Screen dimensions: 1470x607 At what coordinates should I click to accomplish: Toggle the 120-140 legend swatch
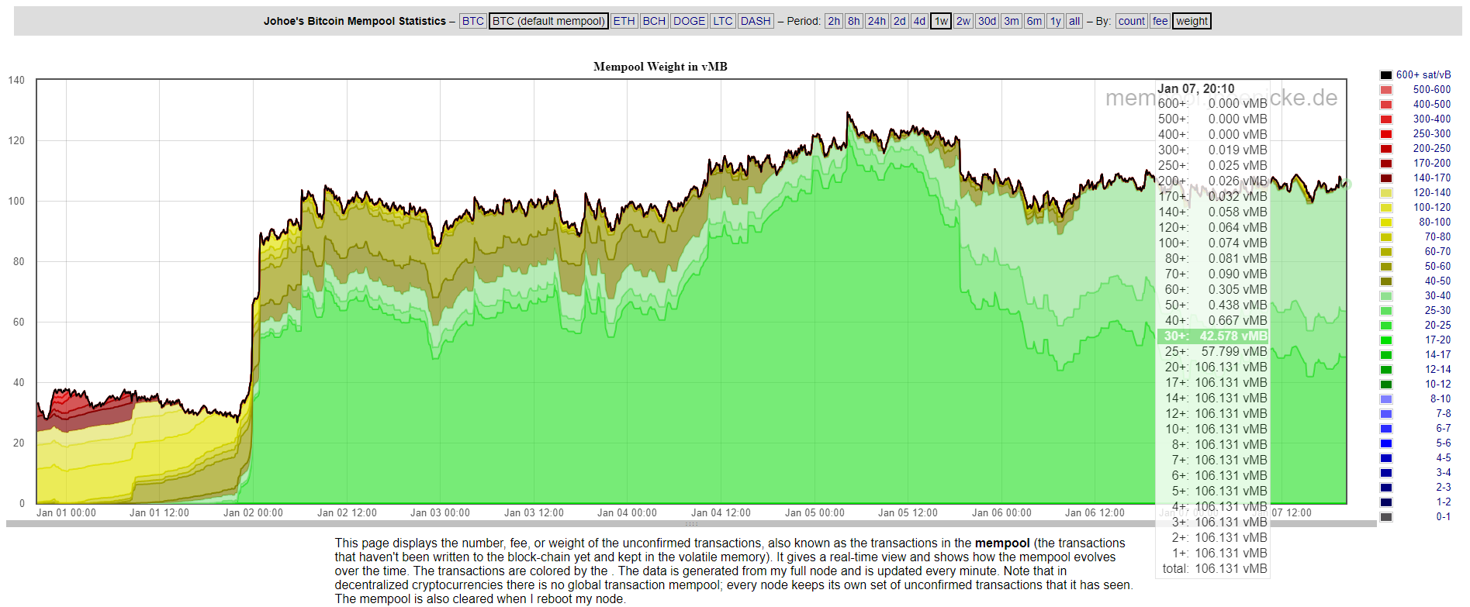(1385, 193)
